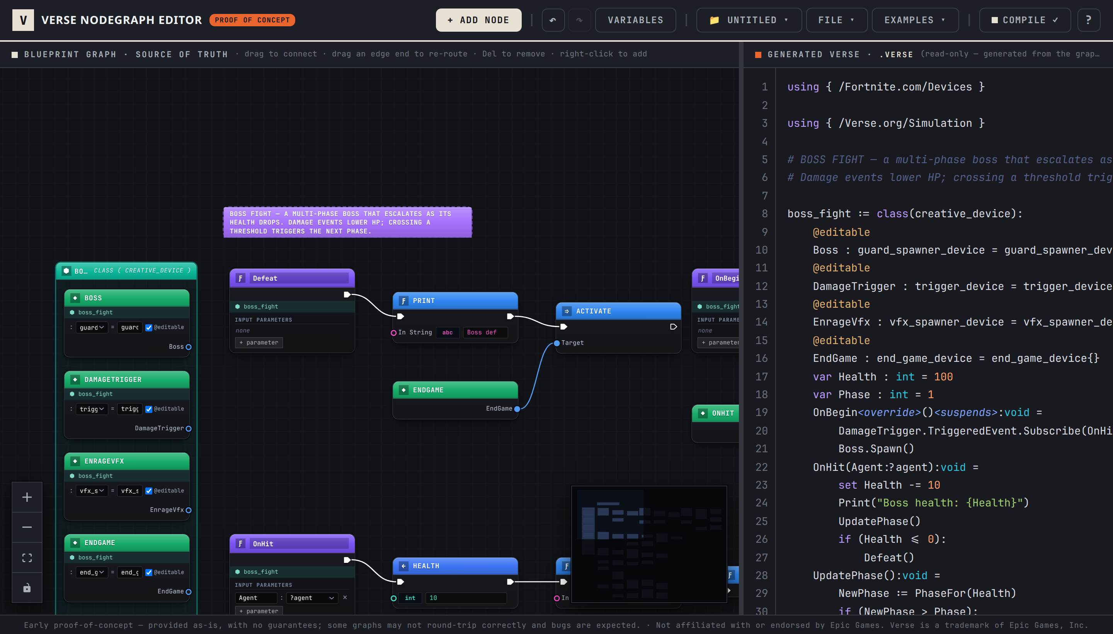The width and height of the screenshot is (1113, 634).
Task: Open end_g type dropdown on ENDGAME
Action: (92, 572)
